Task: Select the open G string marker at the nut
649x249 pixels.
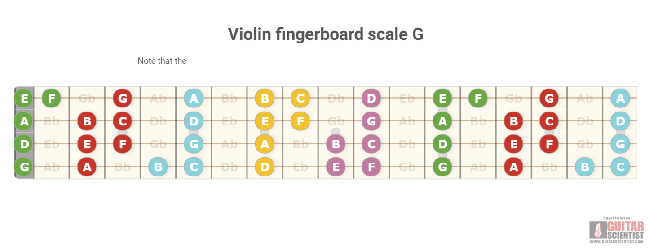Action: coord(24,167)
